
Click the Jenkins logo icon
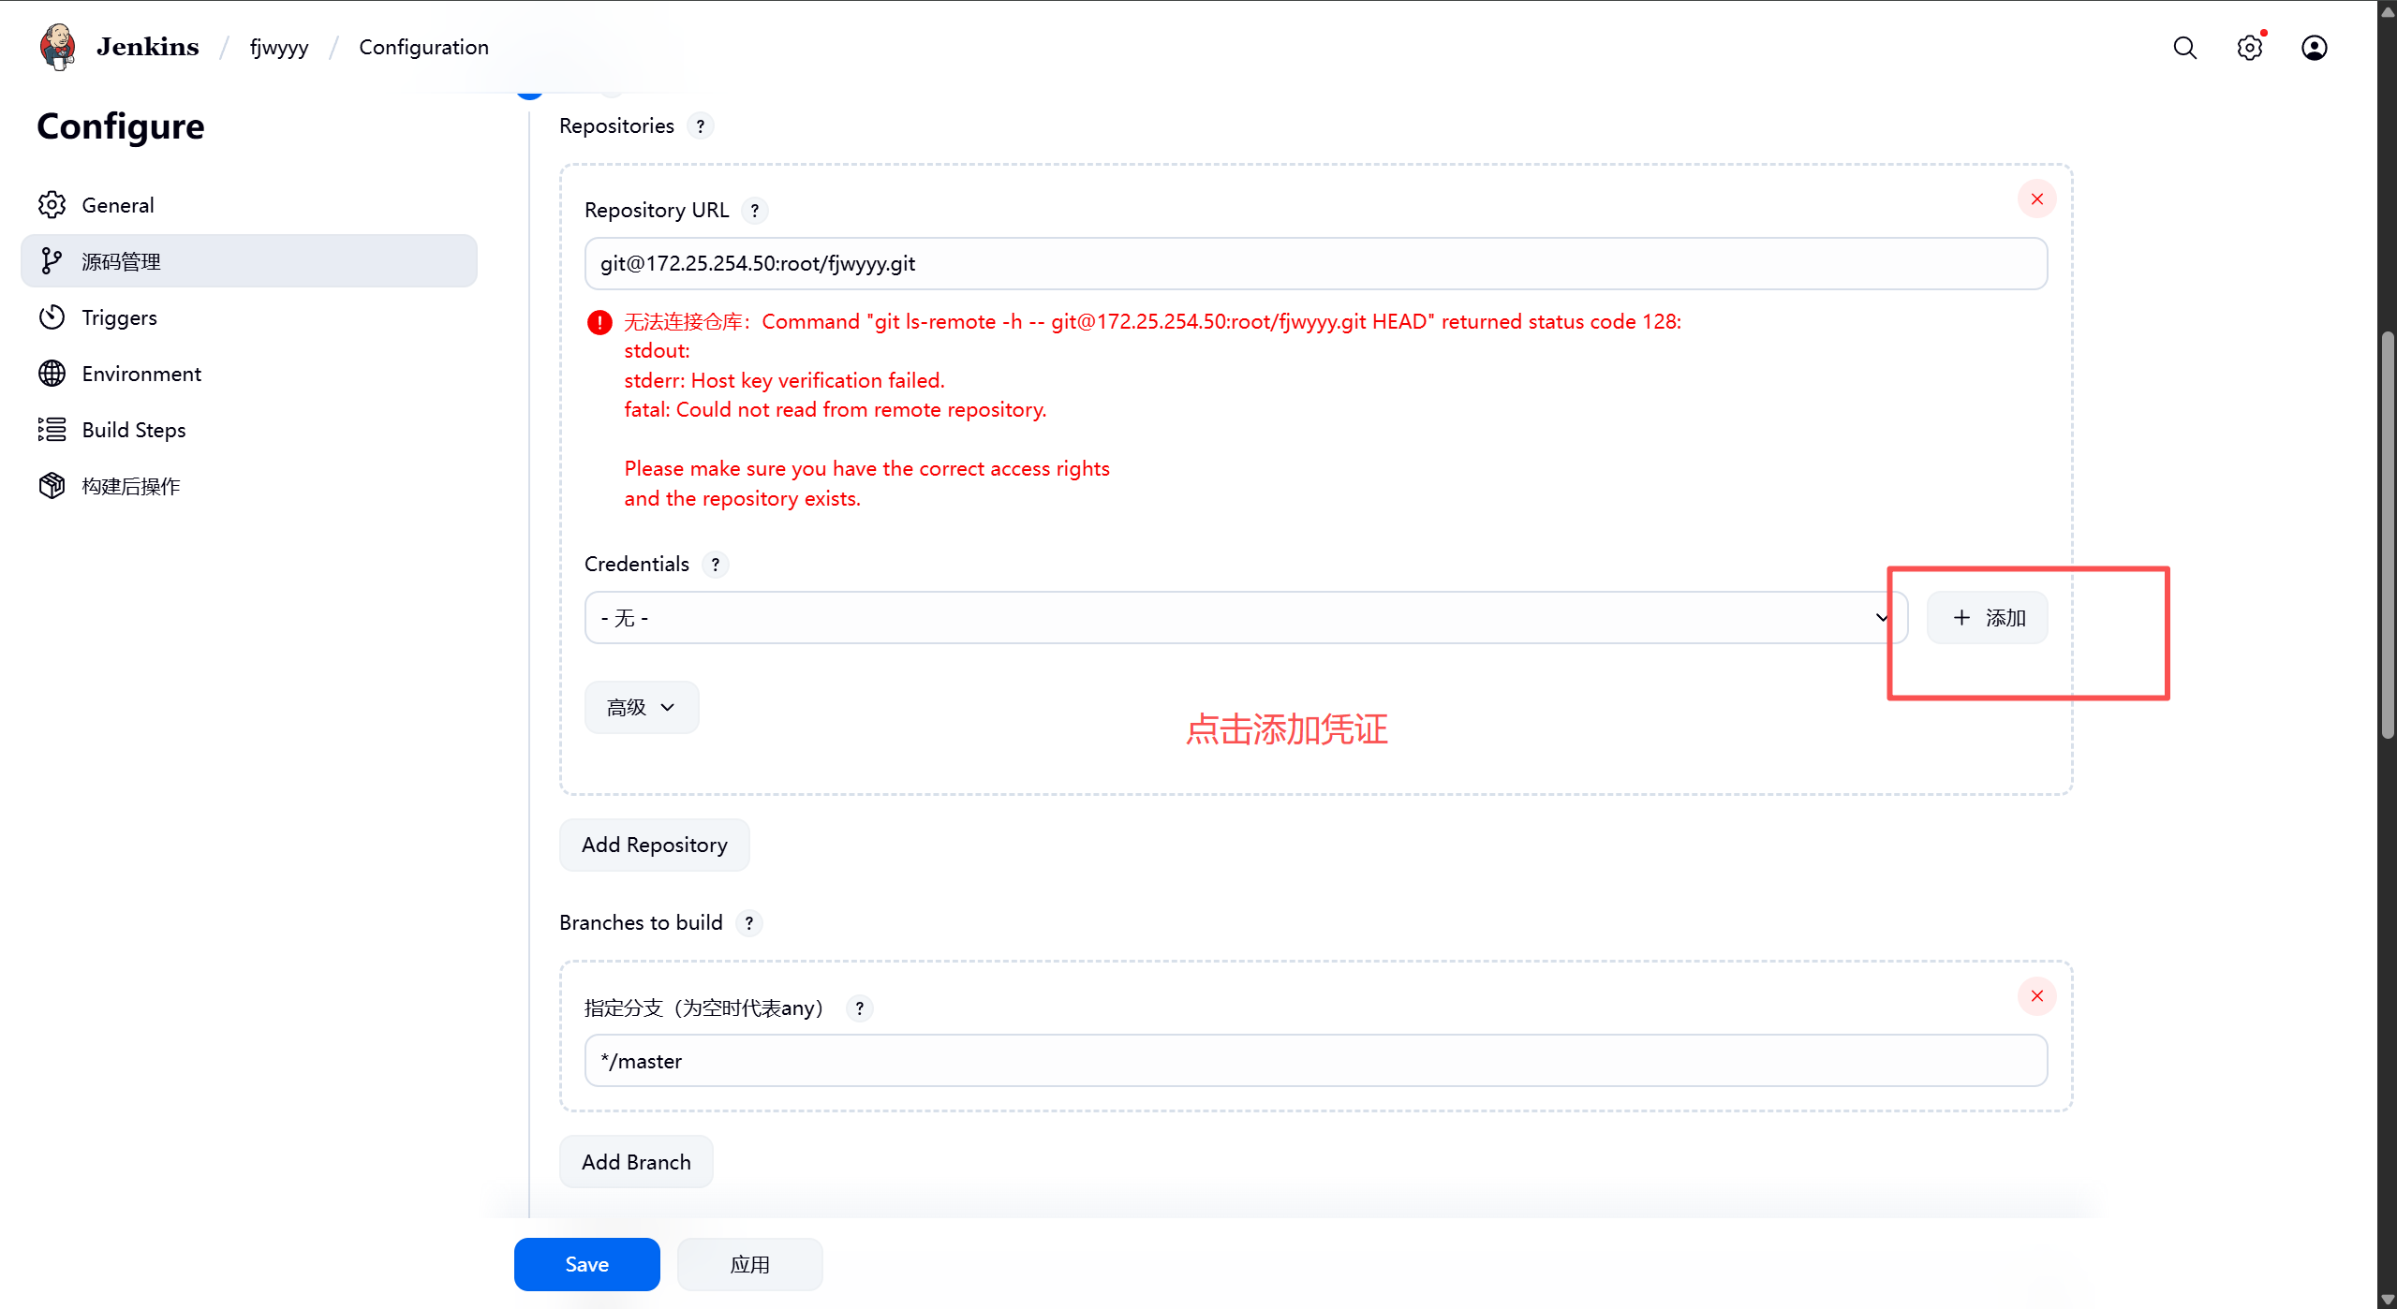pyautogui.click(x=57, y=47)
